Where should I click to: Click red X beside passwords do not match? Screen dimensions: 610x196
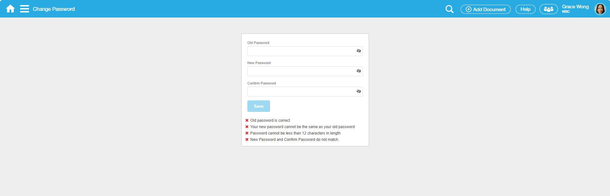[247, 140]
